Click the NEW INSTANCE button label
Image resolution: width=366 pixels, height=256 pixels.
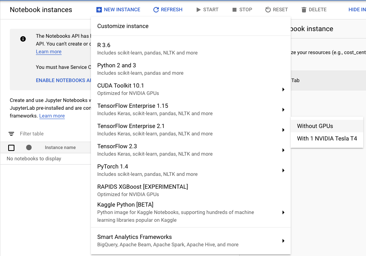pyautogui.click(x=122, y=10)
